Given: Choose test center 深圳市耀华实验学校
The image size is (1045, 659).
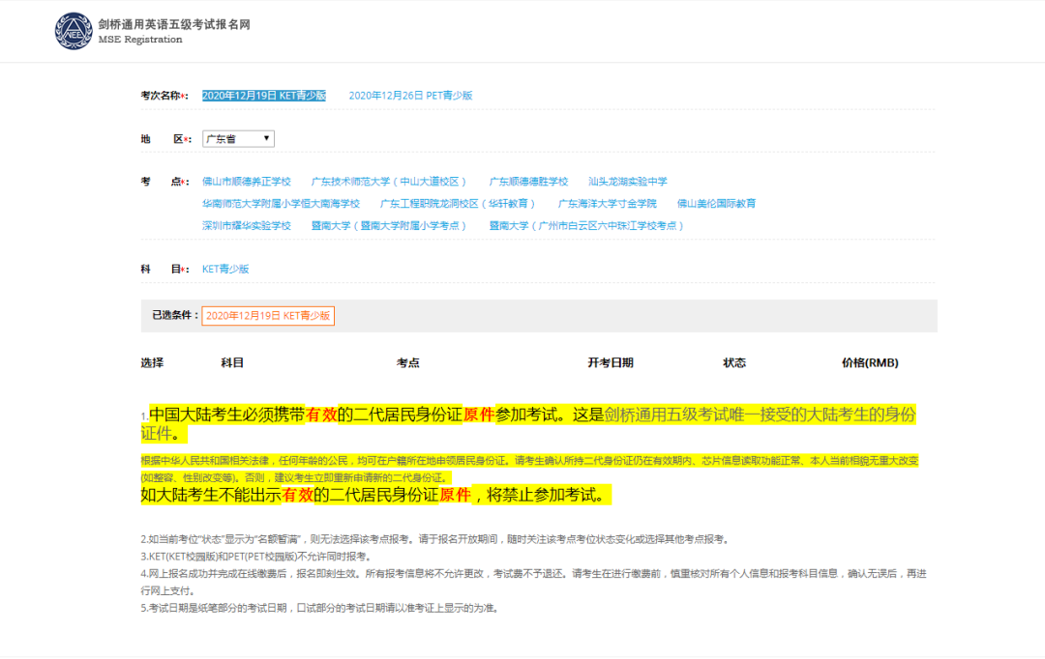Looking at the screenshot, I should point(247,226).
